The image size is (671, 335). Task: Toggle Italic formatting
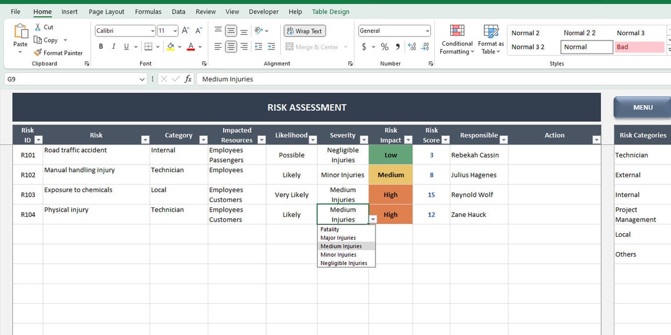114,46
